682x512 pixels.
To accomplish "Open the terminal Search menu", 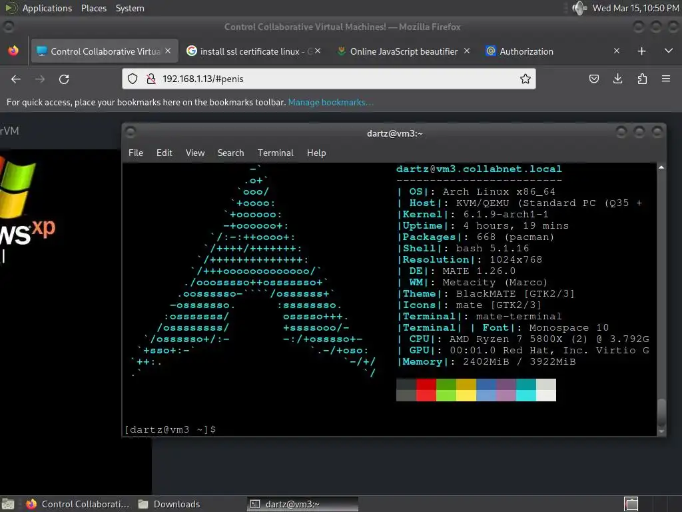I will 230,153.
